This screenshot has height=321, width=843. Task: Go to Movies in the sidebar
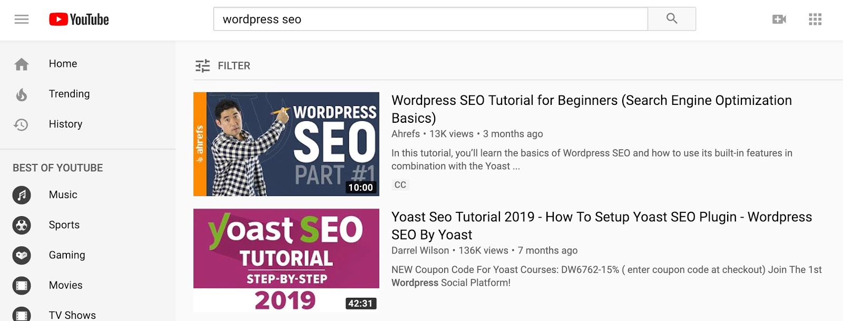(65, 285)
